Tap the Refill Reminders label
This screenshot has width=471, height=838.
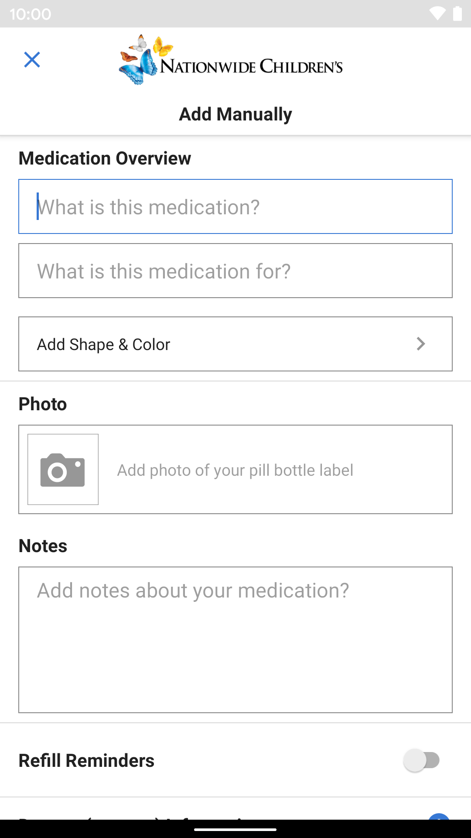(x=86, y=760)
